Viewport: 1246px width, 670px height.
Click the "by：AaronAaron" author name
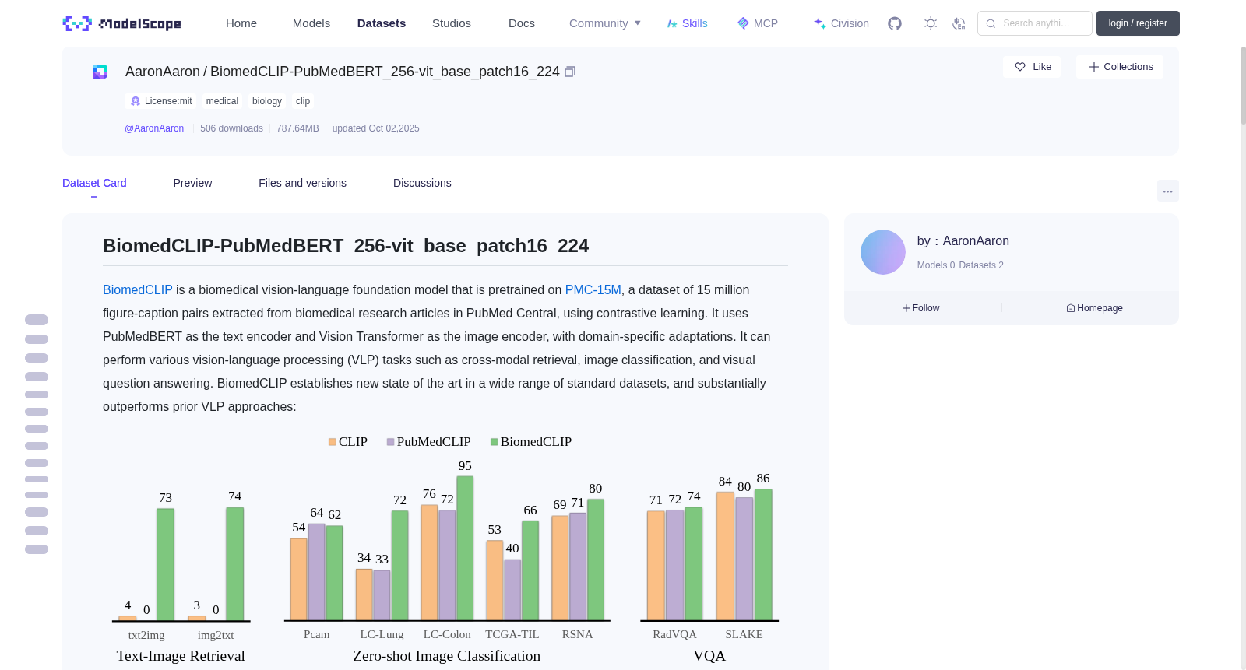[963, 241]
